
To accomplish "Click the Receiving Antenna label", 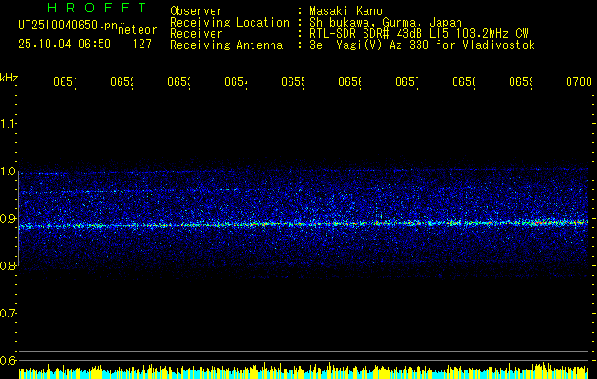I will pos(226,45).
